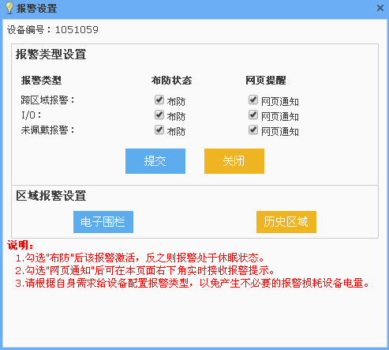Disable 网页通知 for 跨区域报警
The image size is (389, 350).
coord(253,100)
